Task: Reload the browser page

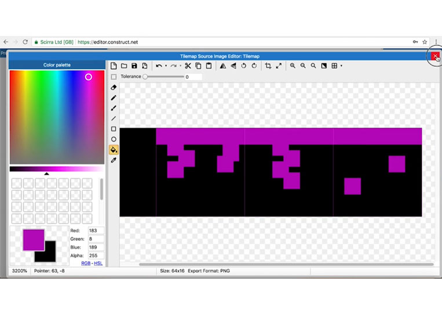Action: tap(25, 42)
